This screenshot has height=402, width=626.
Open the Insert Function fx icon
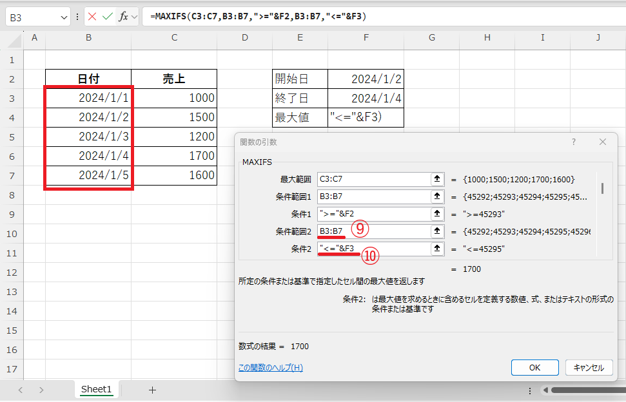123,17
